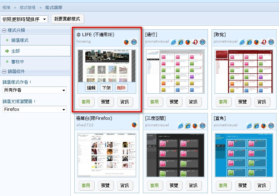Click Safari icon on [取悅] card
The image size is (279, 196).
pyautogui.click(x=271, y=42)
